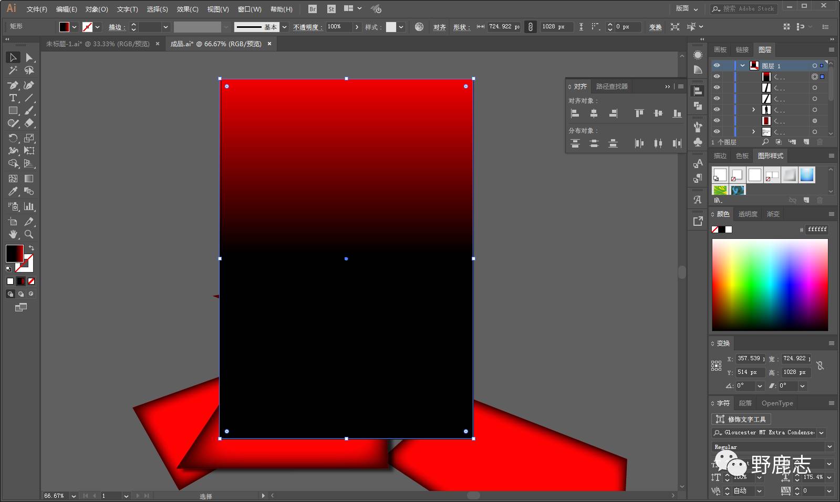Click horizontal align center icon

pyautogui.click(x=594, y=113)
